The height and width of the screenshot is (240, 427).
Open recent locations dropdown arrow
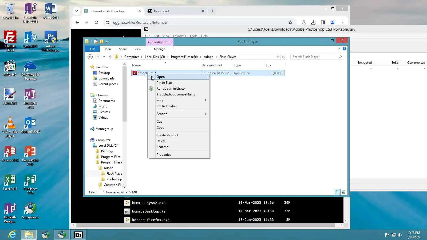coord(104,57)
